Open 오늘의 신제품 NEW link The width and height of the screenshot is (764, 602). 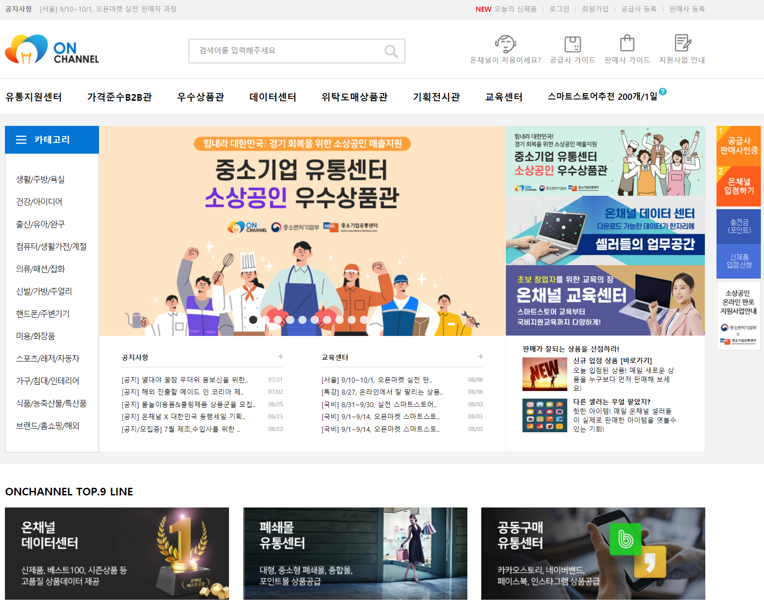[506, 9]
